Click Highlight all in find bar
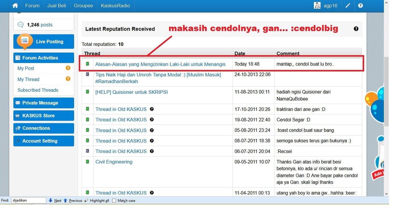This screenshot has width=397, height=223. (100, 200)
